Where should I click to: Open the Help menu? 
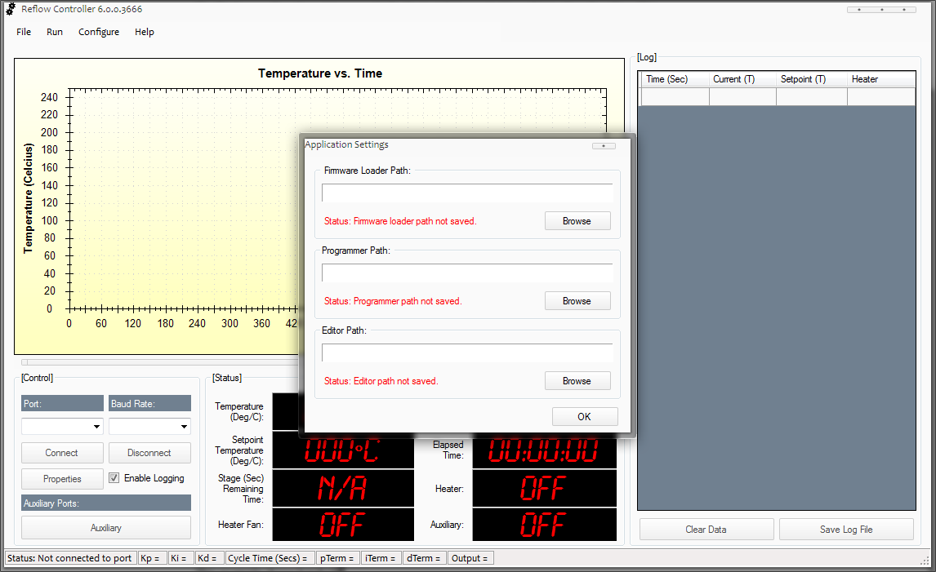(145, 32)
